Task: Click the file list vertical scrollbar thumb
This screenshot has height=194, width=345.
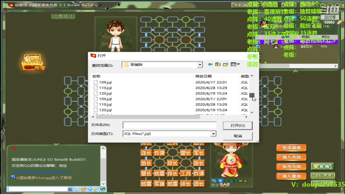Action: [x=252, y=95]
